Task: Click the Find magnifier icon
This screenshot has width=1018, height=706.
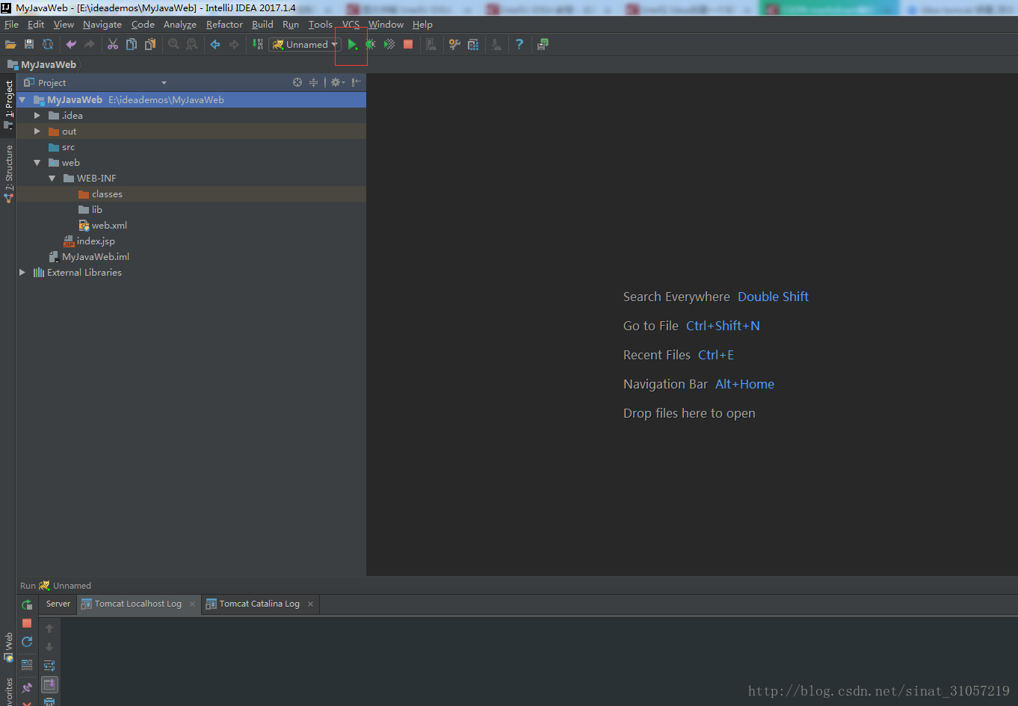Action: click(173, 45)
